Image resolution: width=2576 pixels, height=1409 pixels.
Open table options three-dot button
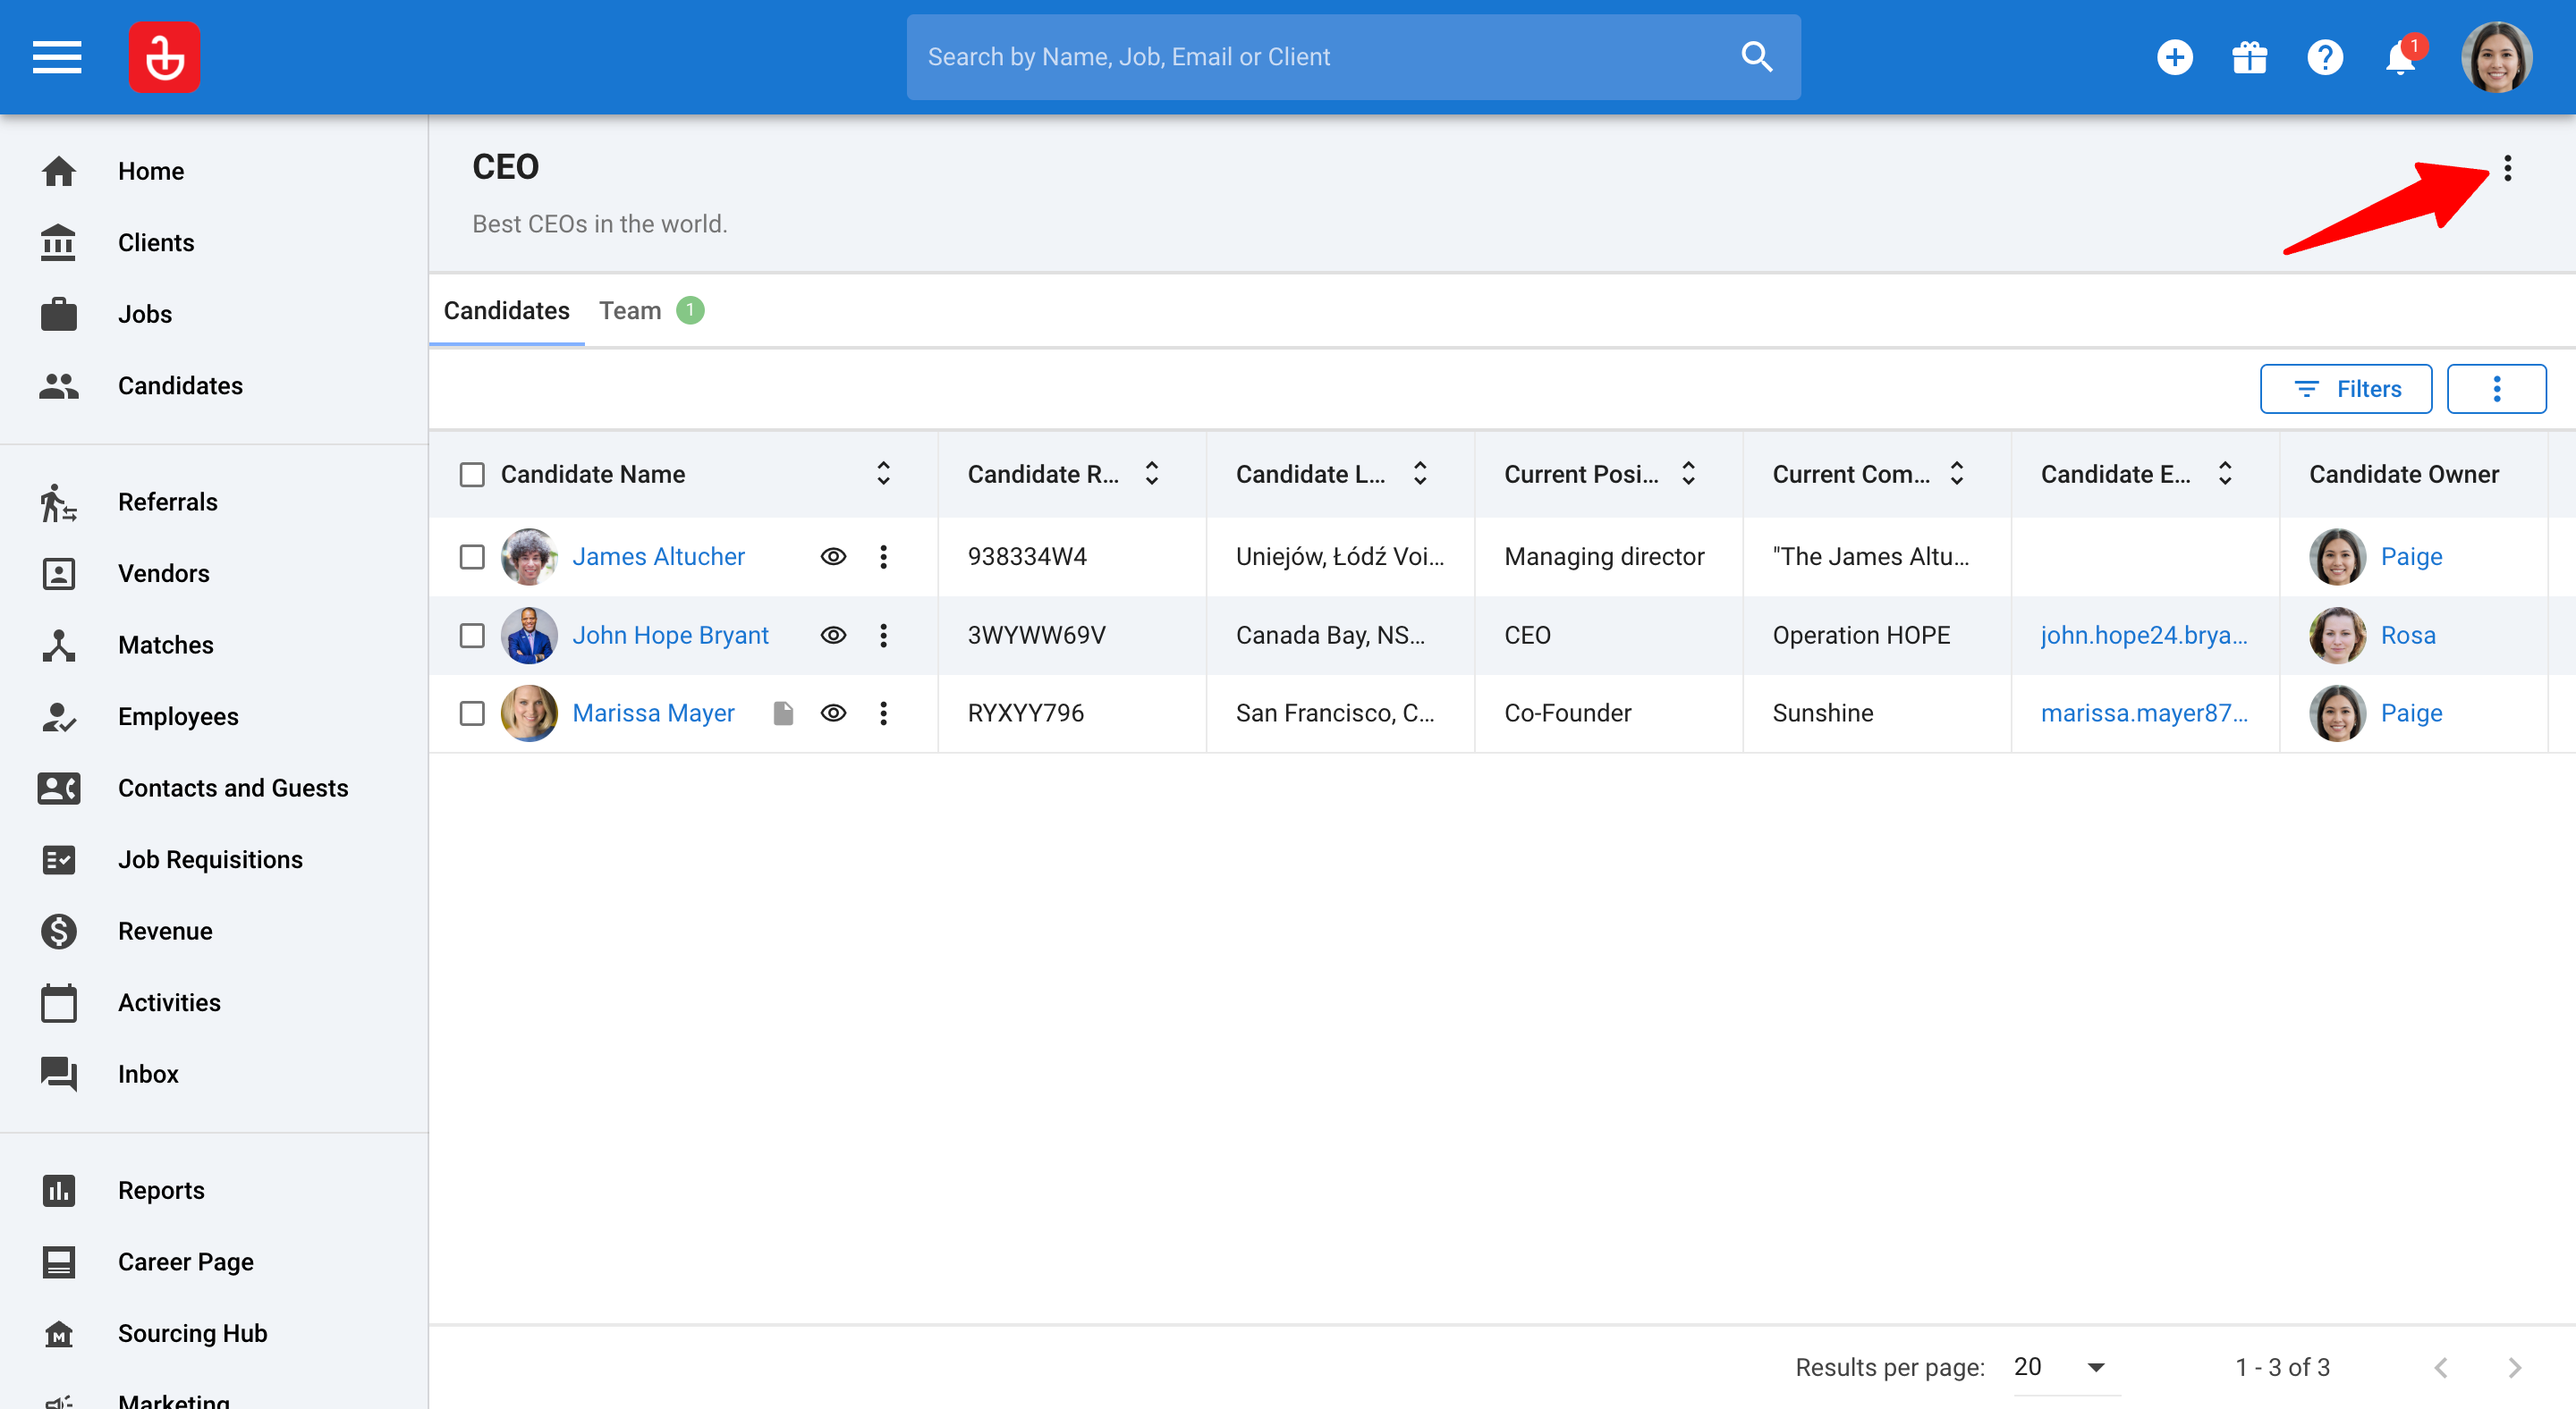(2496, 389)
